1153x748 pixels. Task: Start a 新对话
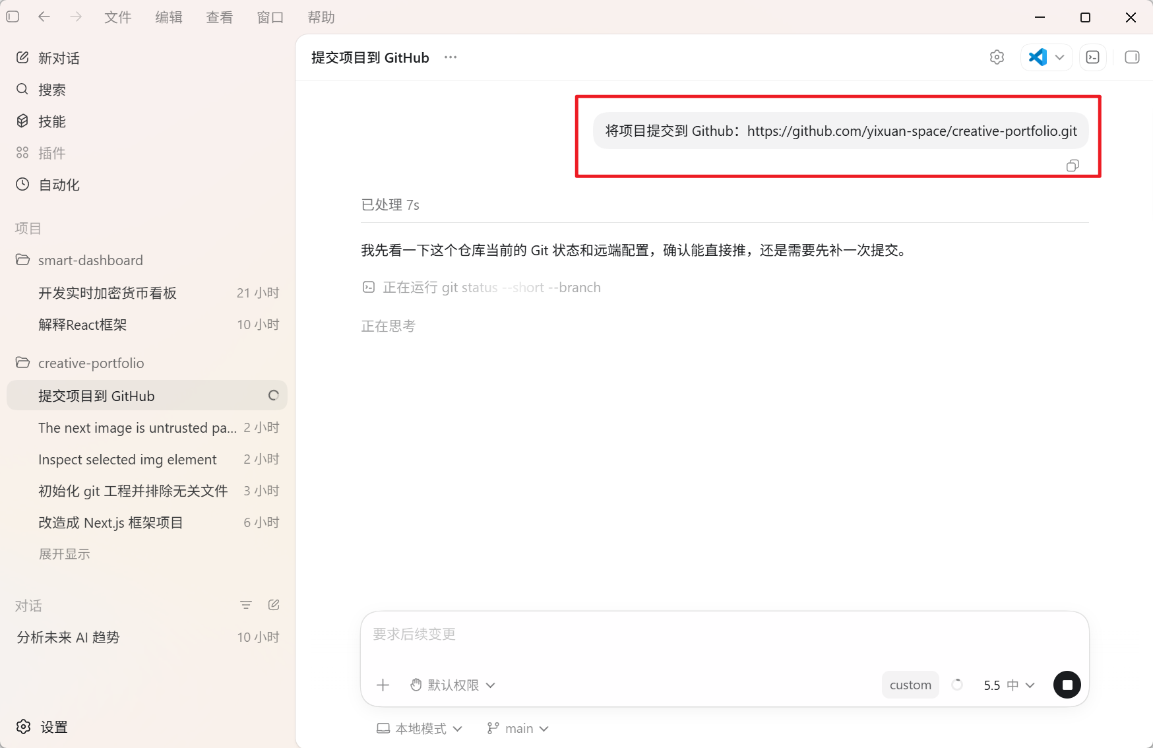coord(147,58)
